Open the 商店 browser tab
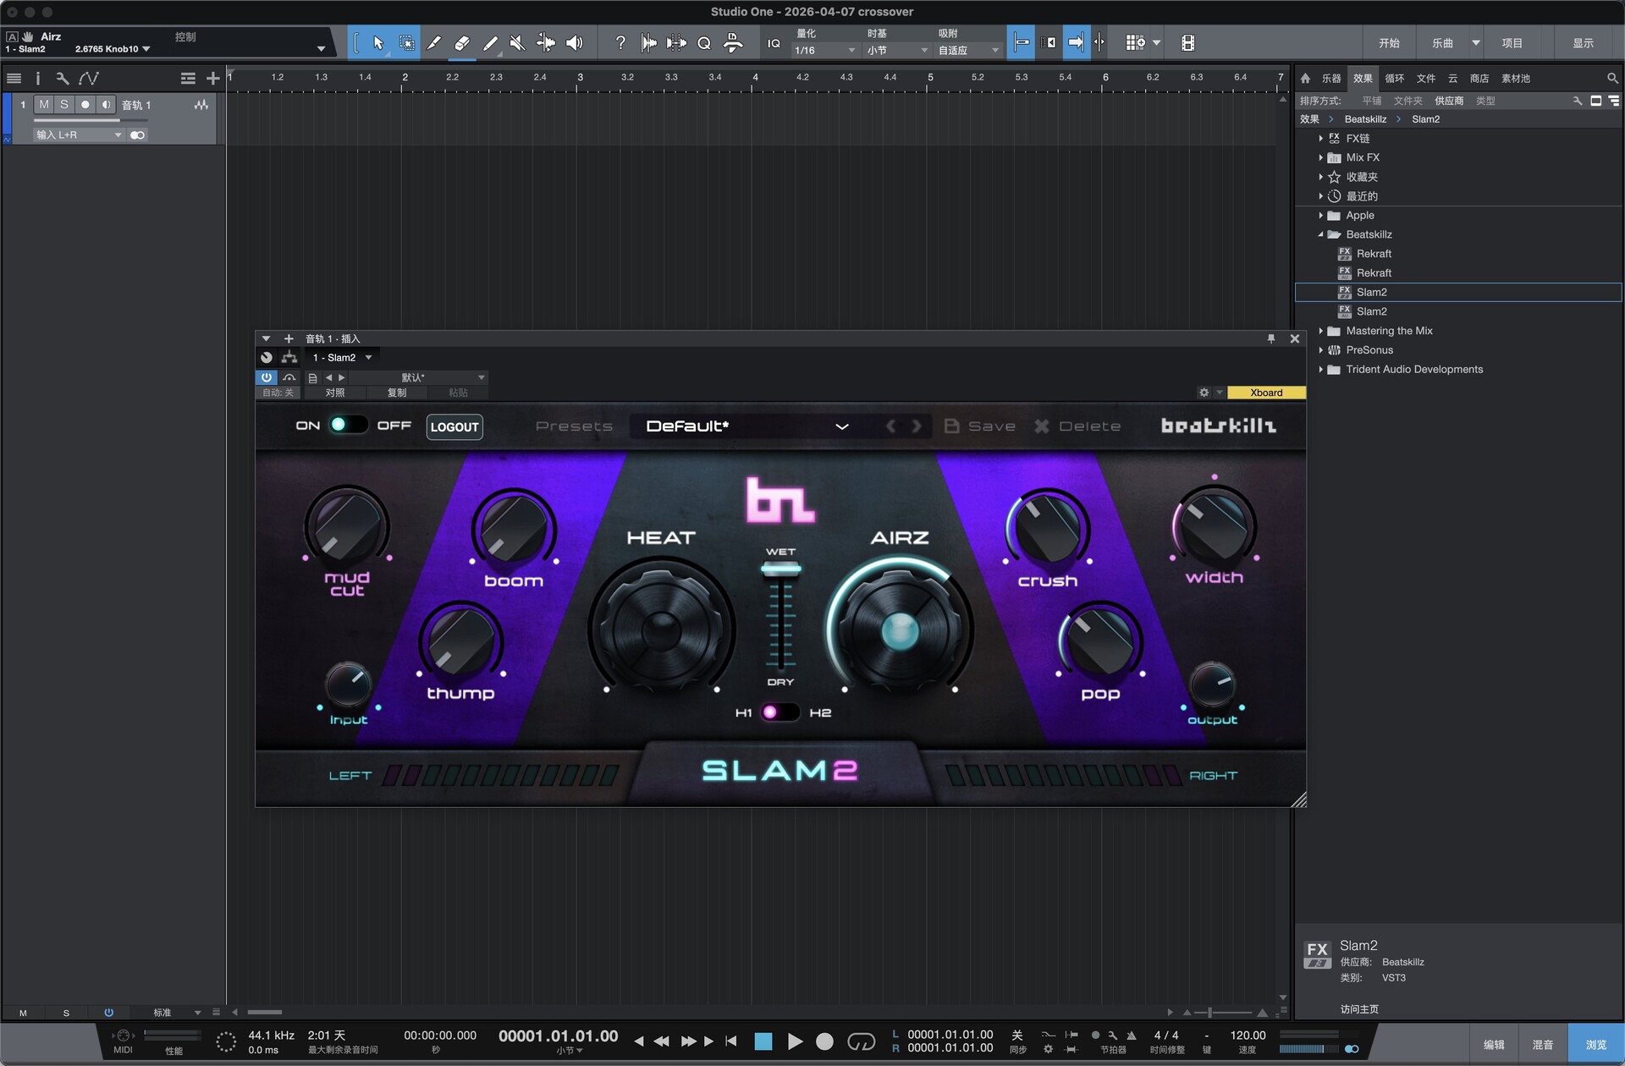The width and height of the screenshot is (1625, 1066). coord(1479,79)
